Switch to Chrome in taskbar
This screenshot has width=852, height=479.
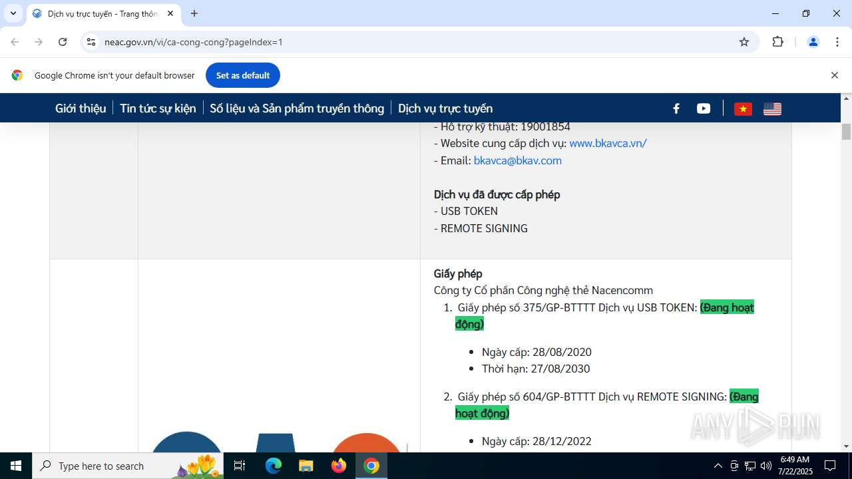371,466
